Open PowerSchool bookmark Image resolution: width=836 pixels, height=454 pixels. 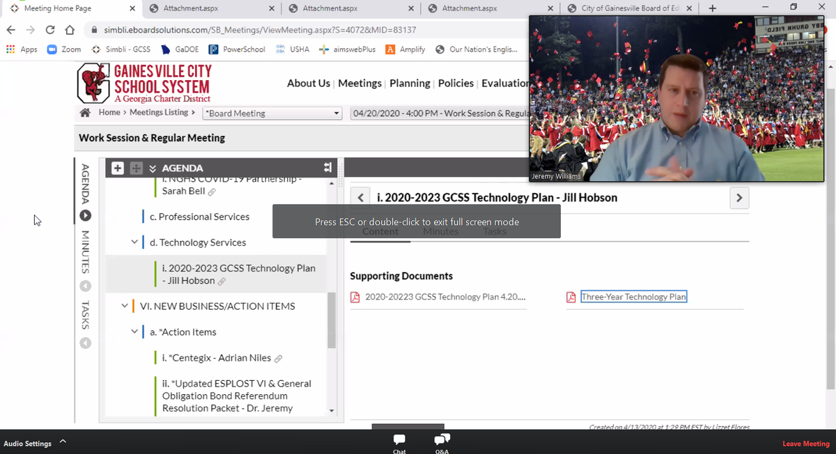click(237, 49)
